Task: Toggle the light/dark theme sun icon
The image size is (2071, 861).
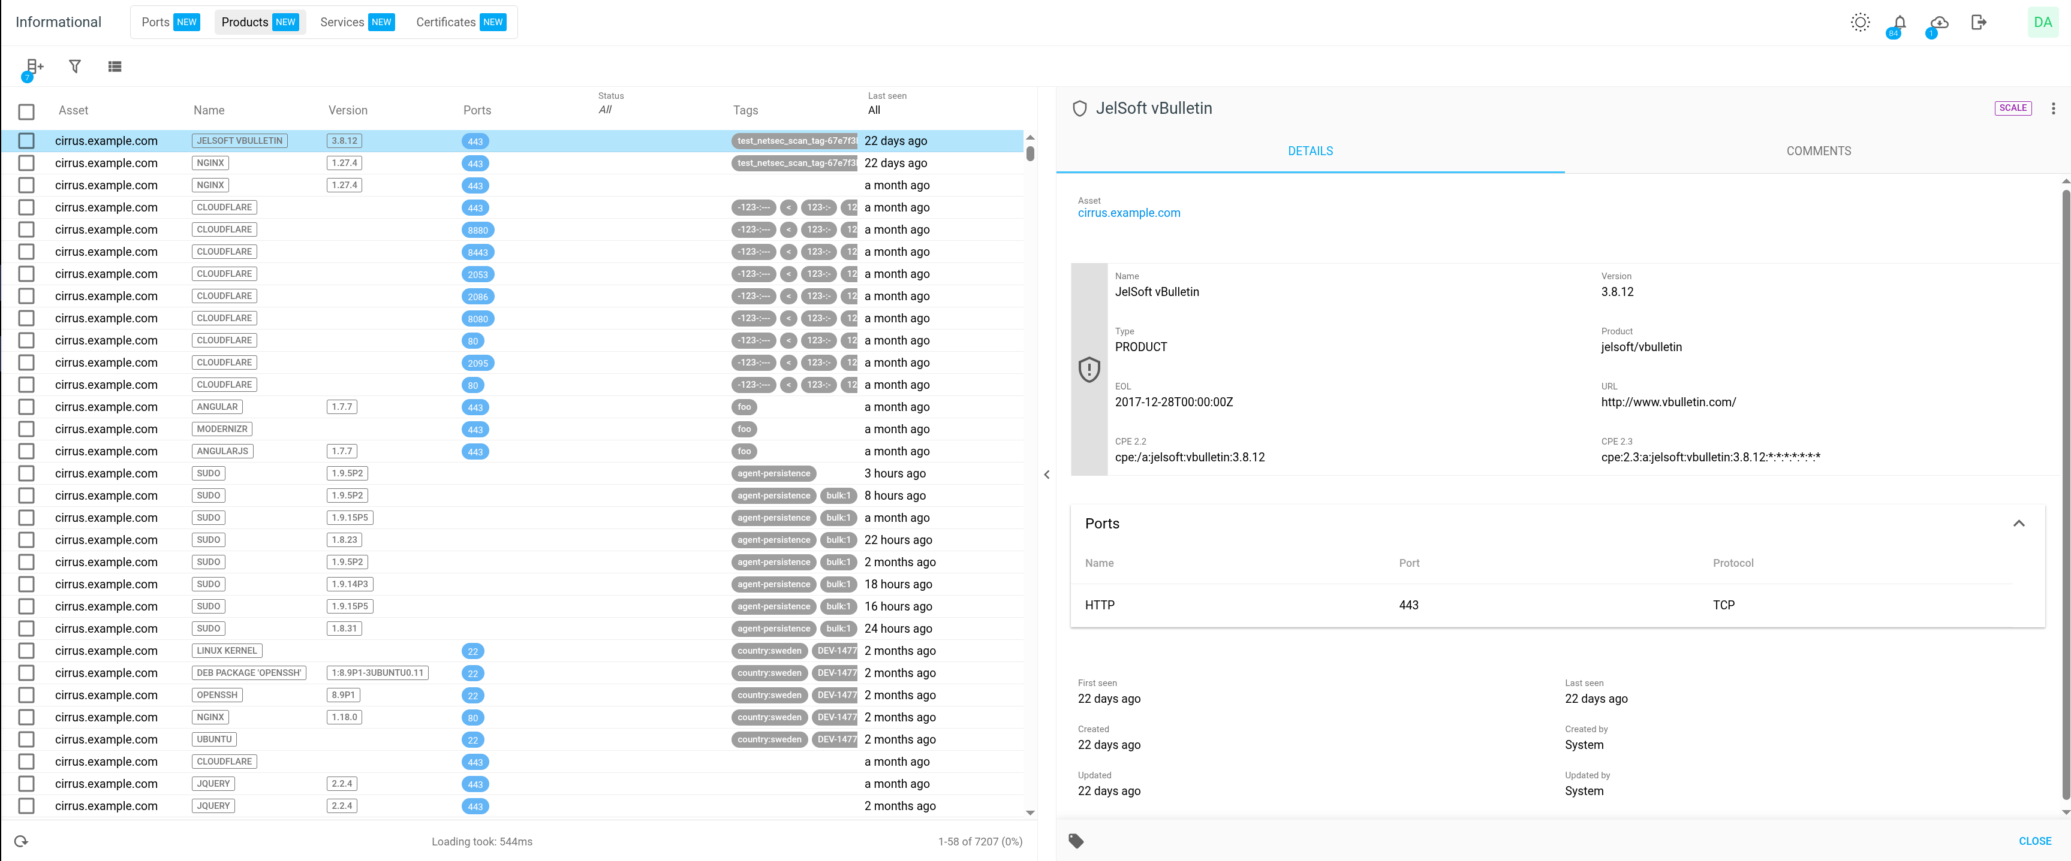Action: [1859, 23]
